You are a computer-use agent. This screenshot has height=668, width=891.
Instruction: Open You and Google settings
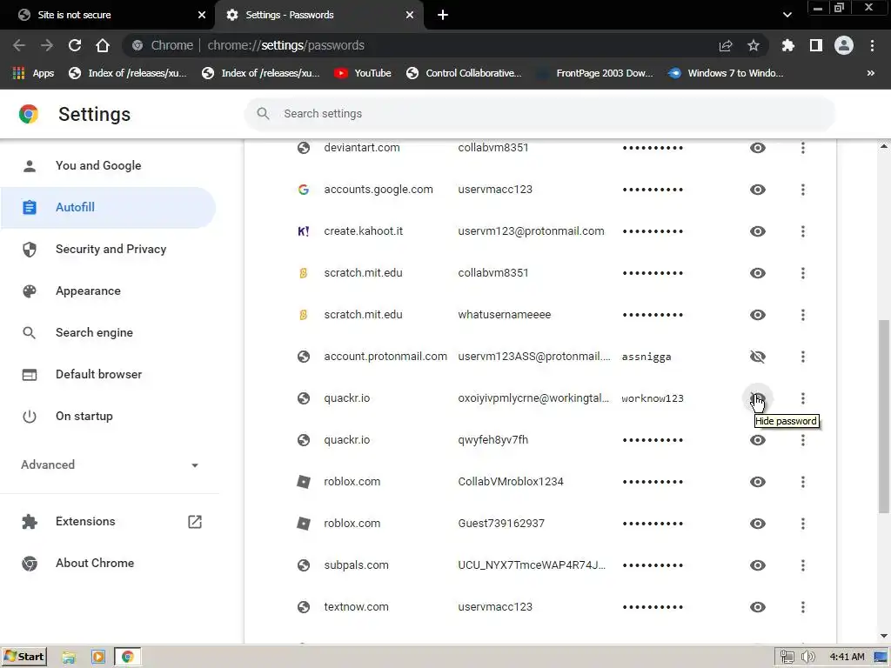pos(108,166)
